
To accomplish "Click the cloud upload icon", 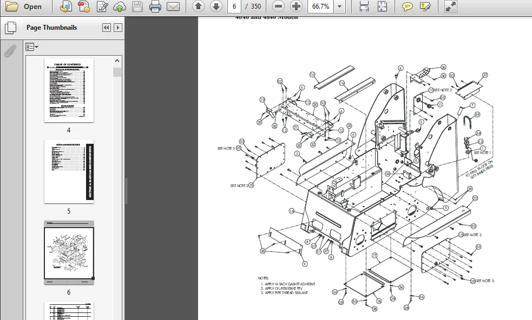I will [x=120, y=6].
